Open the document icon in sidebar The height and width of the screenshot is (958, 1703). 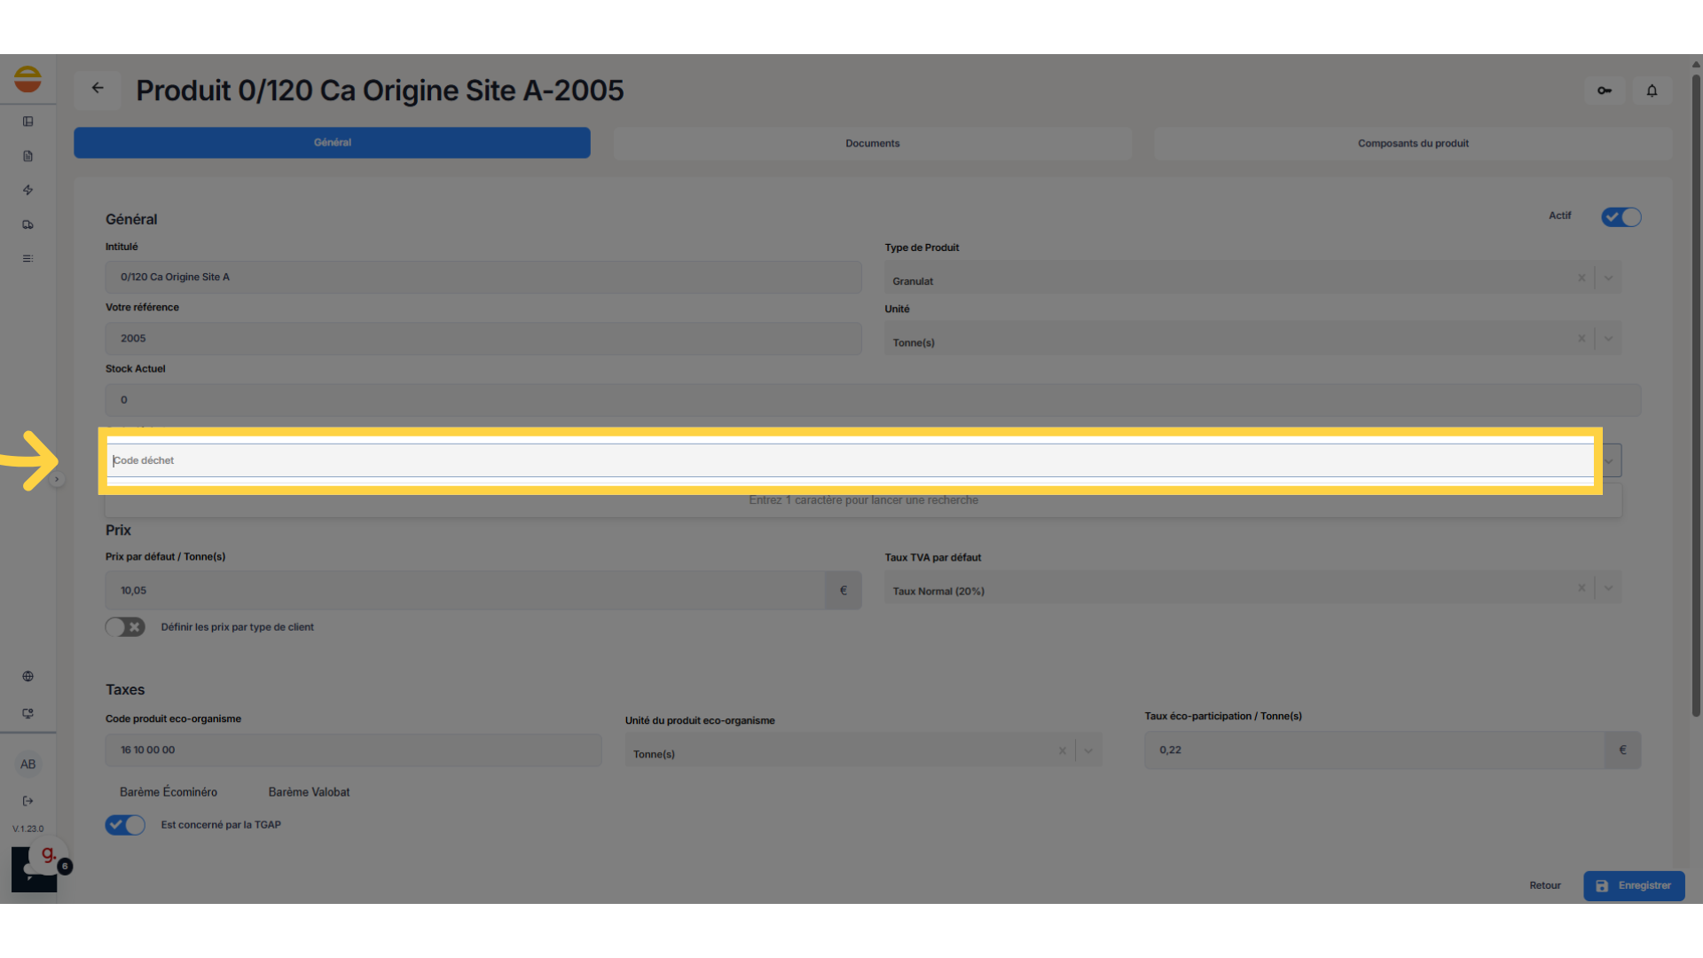click(x=28, y=156)
